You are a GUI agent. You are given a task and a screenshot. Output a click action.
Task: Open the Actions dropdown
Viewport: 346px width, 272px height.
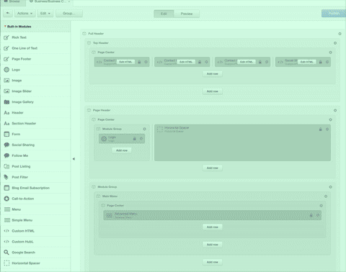[x=25, y=14]
